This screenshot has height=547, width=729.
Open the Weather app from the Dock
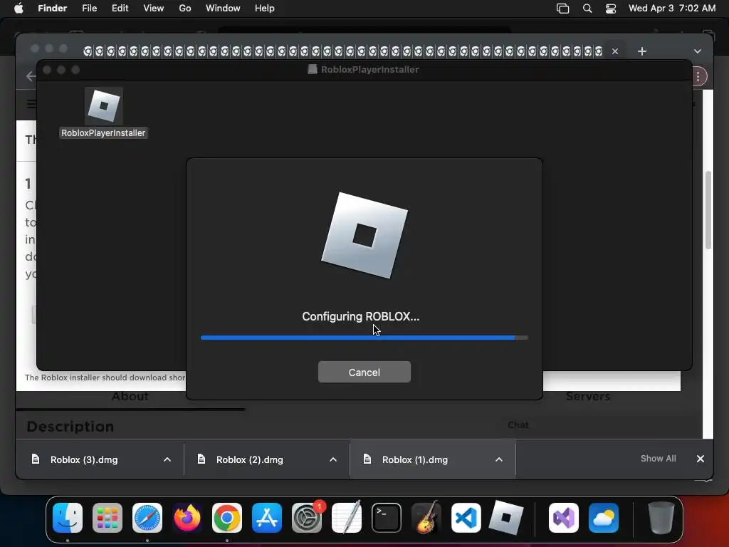coord(604,518)
